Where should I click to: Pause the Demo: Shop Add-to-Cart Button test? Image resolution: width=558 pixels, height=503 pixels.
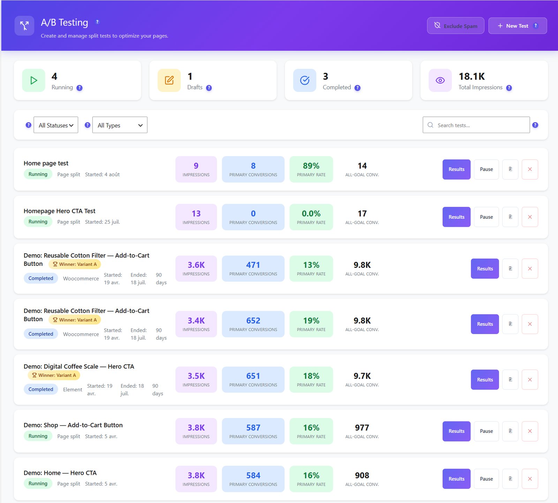tap(487, 431)
